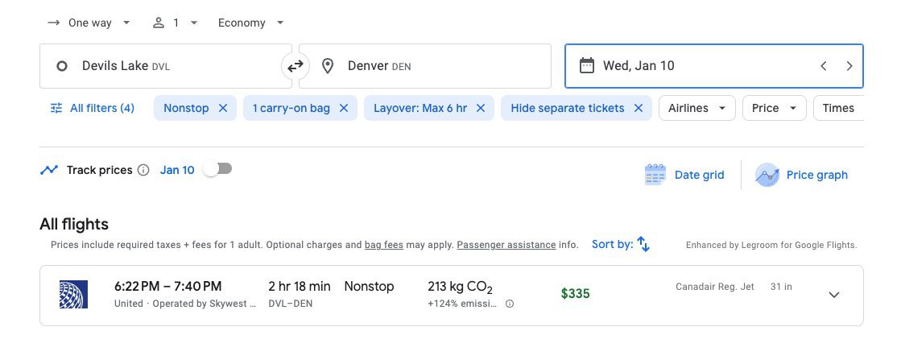Advance to the next departure date
This screenshot has width=901, height=360.
(x=849, y=66)
